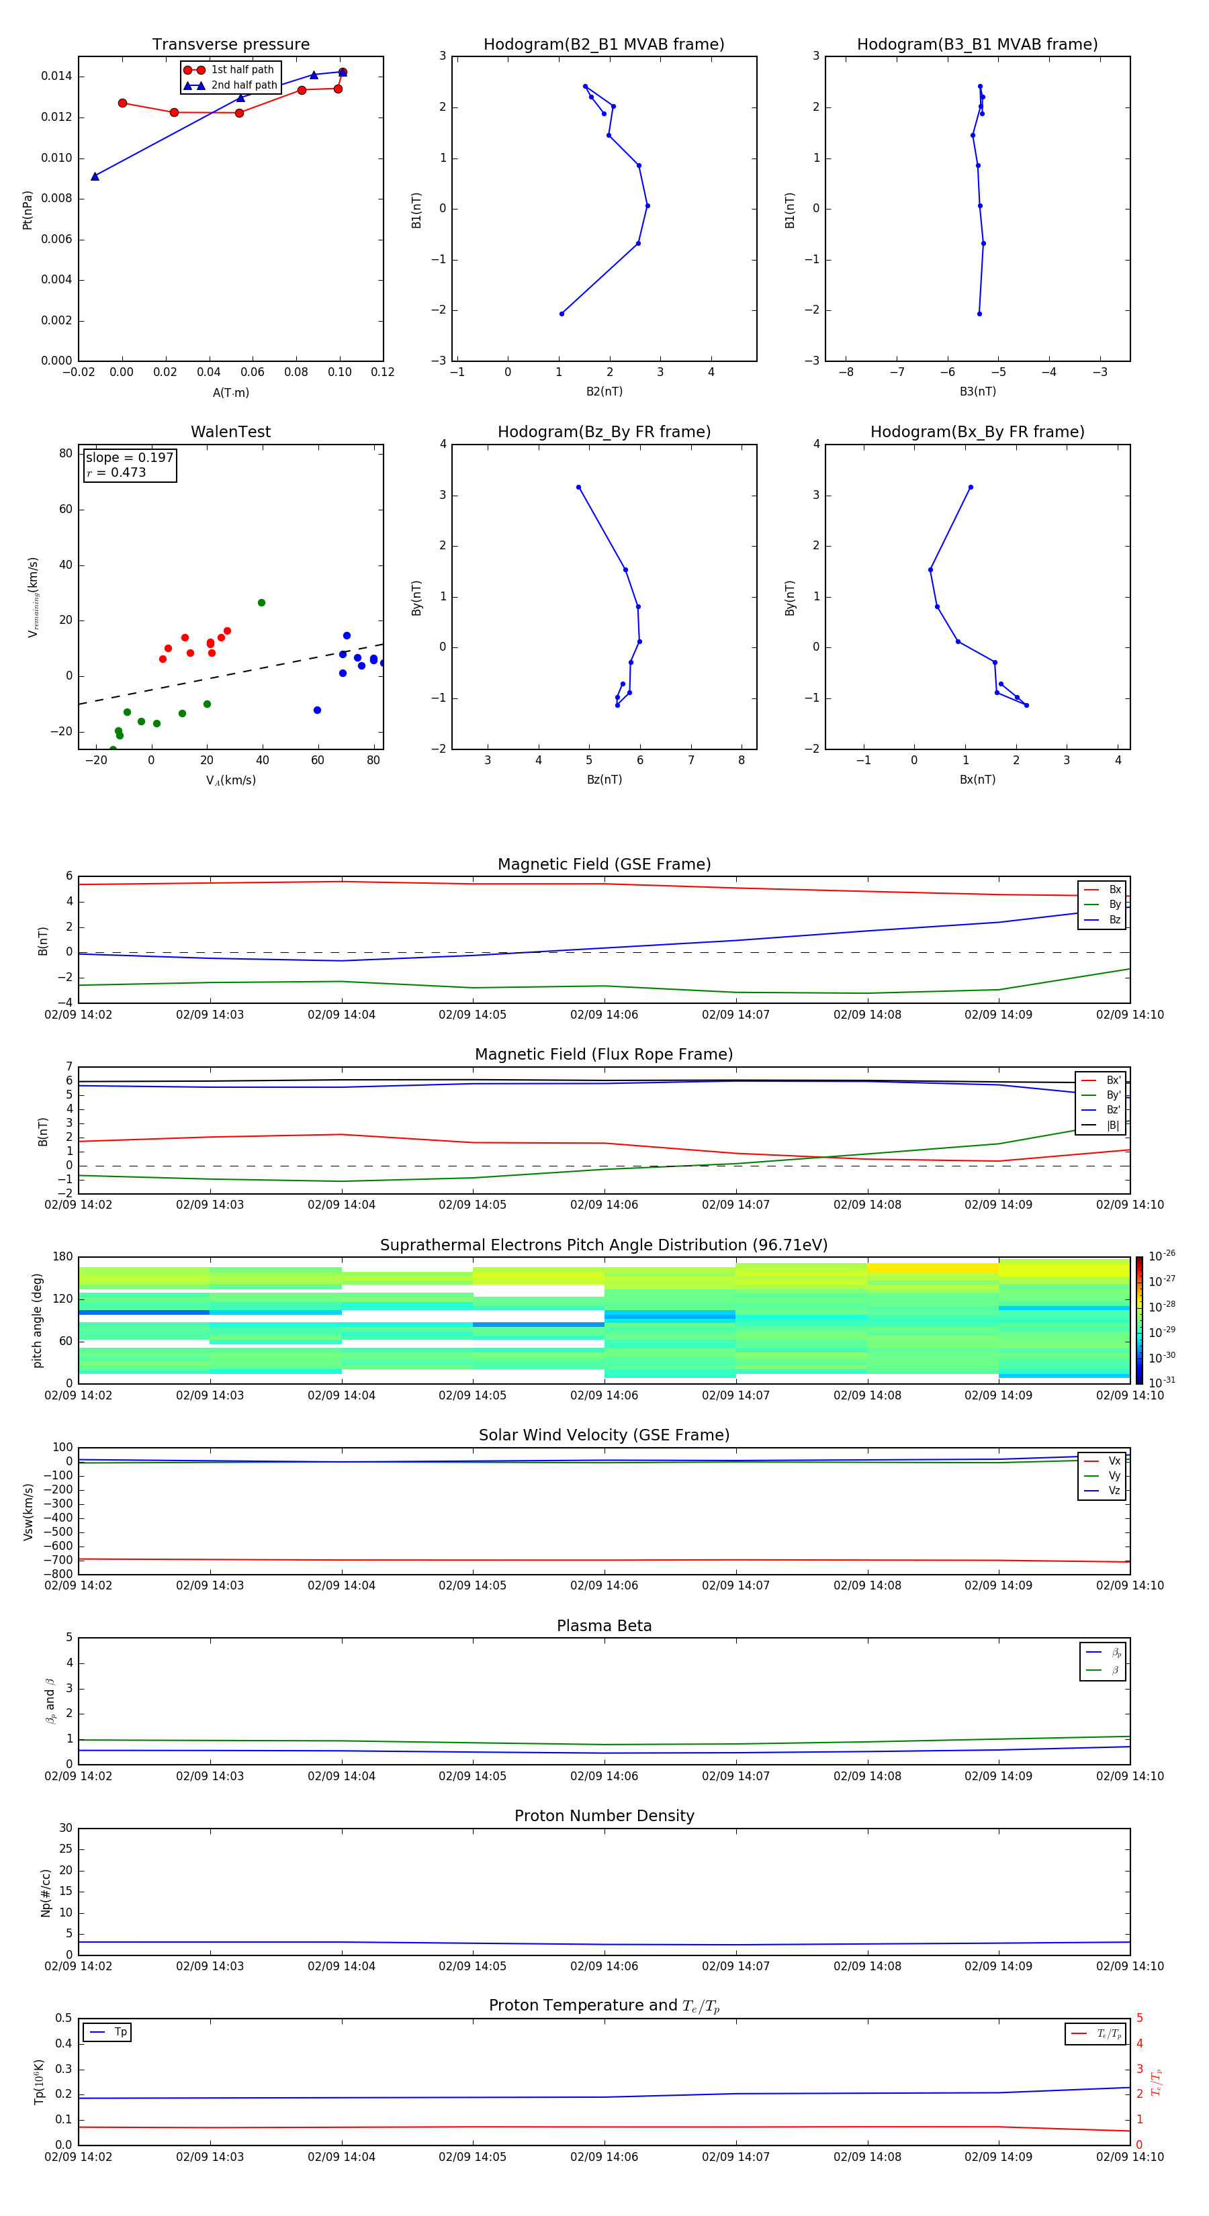Click the 'slope = 0.197' annotation text
Viewport: 1209px width, 2216px height.
tap(130, 458)
